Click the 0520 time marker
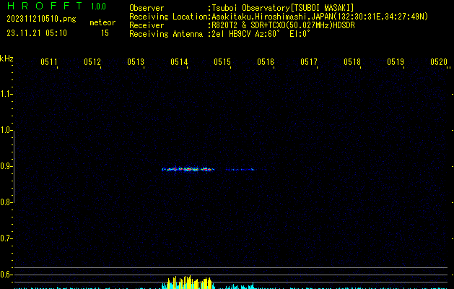This screenshot has height=289, width=454. pos(439,63)
